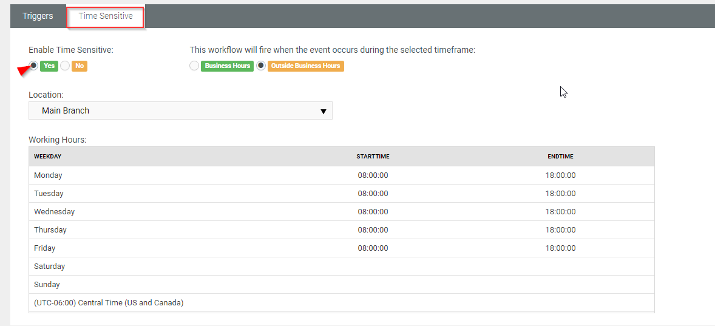Select the Sunday row weekday cell
This screenshot has width=715, height=326.
coord(47,285)
